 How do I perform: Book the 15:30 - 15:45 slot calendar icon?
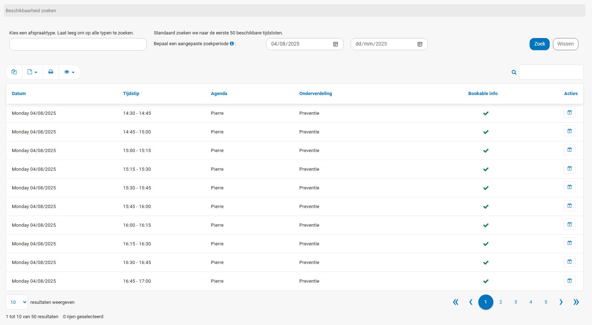pos(569,187)
